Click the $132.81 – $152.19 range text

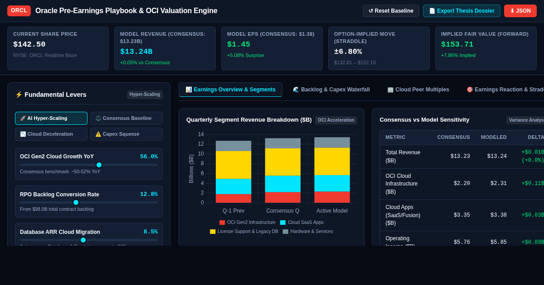point(355,62)
